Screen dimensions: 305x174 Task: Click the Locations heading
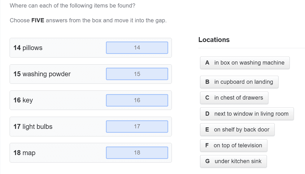point(214,40)
